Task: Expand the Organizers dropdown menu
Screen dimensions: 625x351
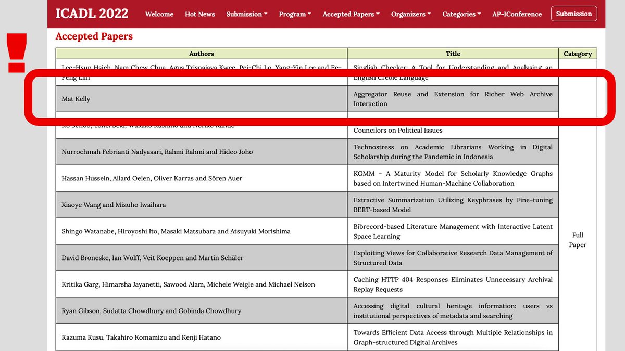Action: click(x=411, y=14)
